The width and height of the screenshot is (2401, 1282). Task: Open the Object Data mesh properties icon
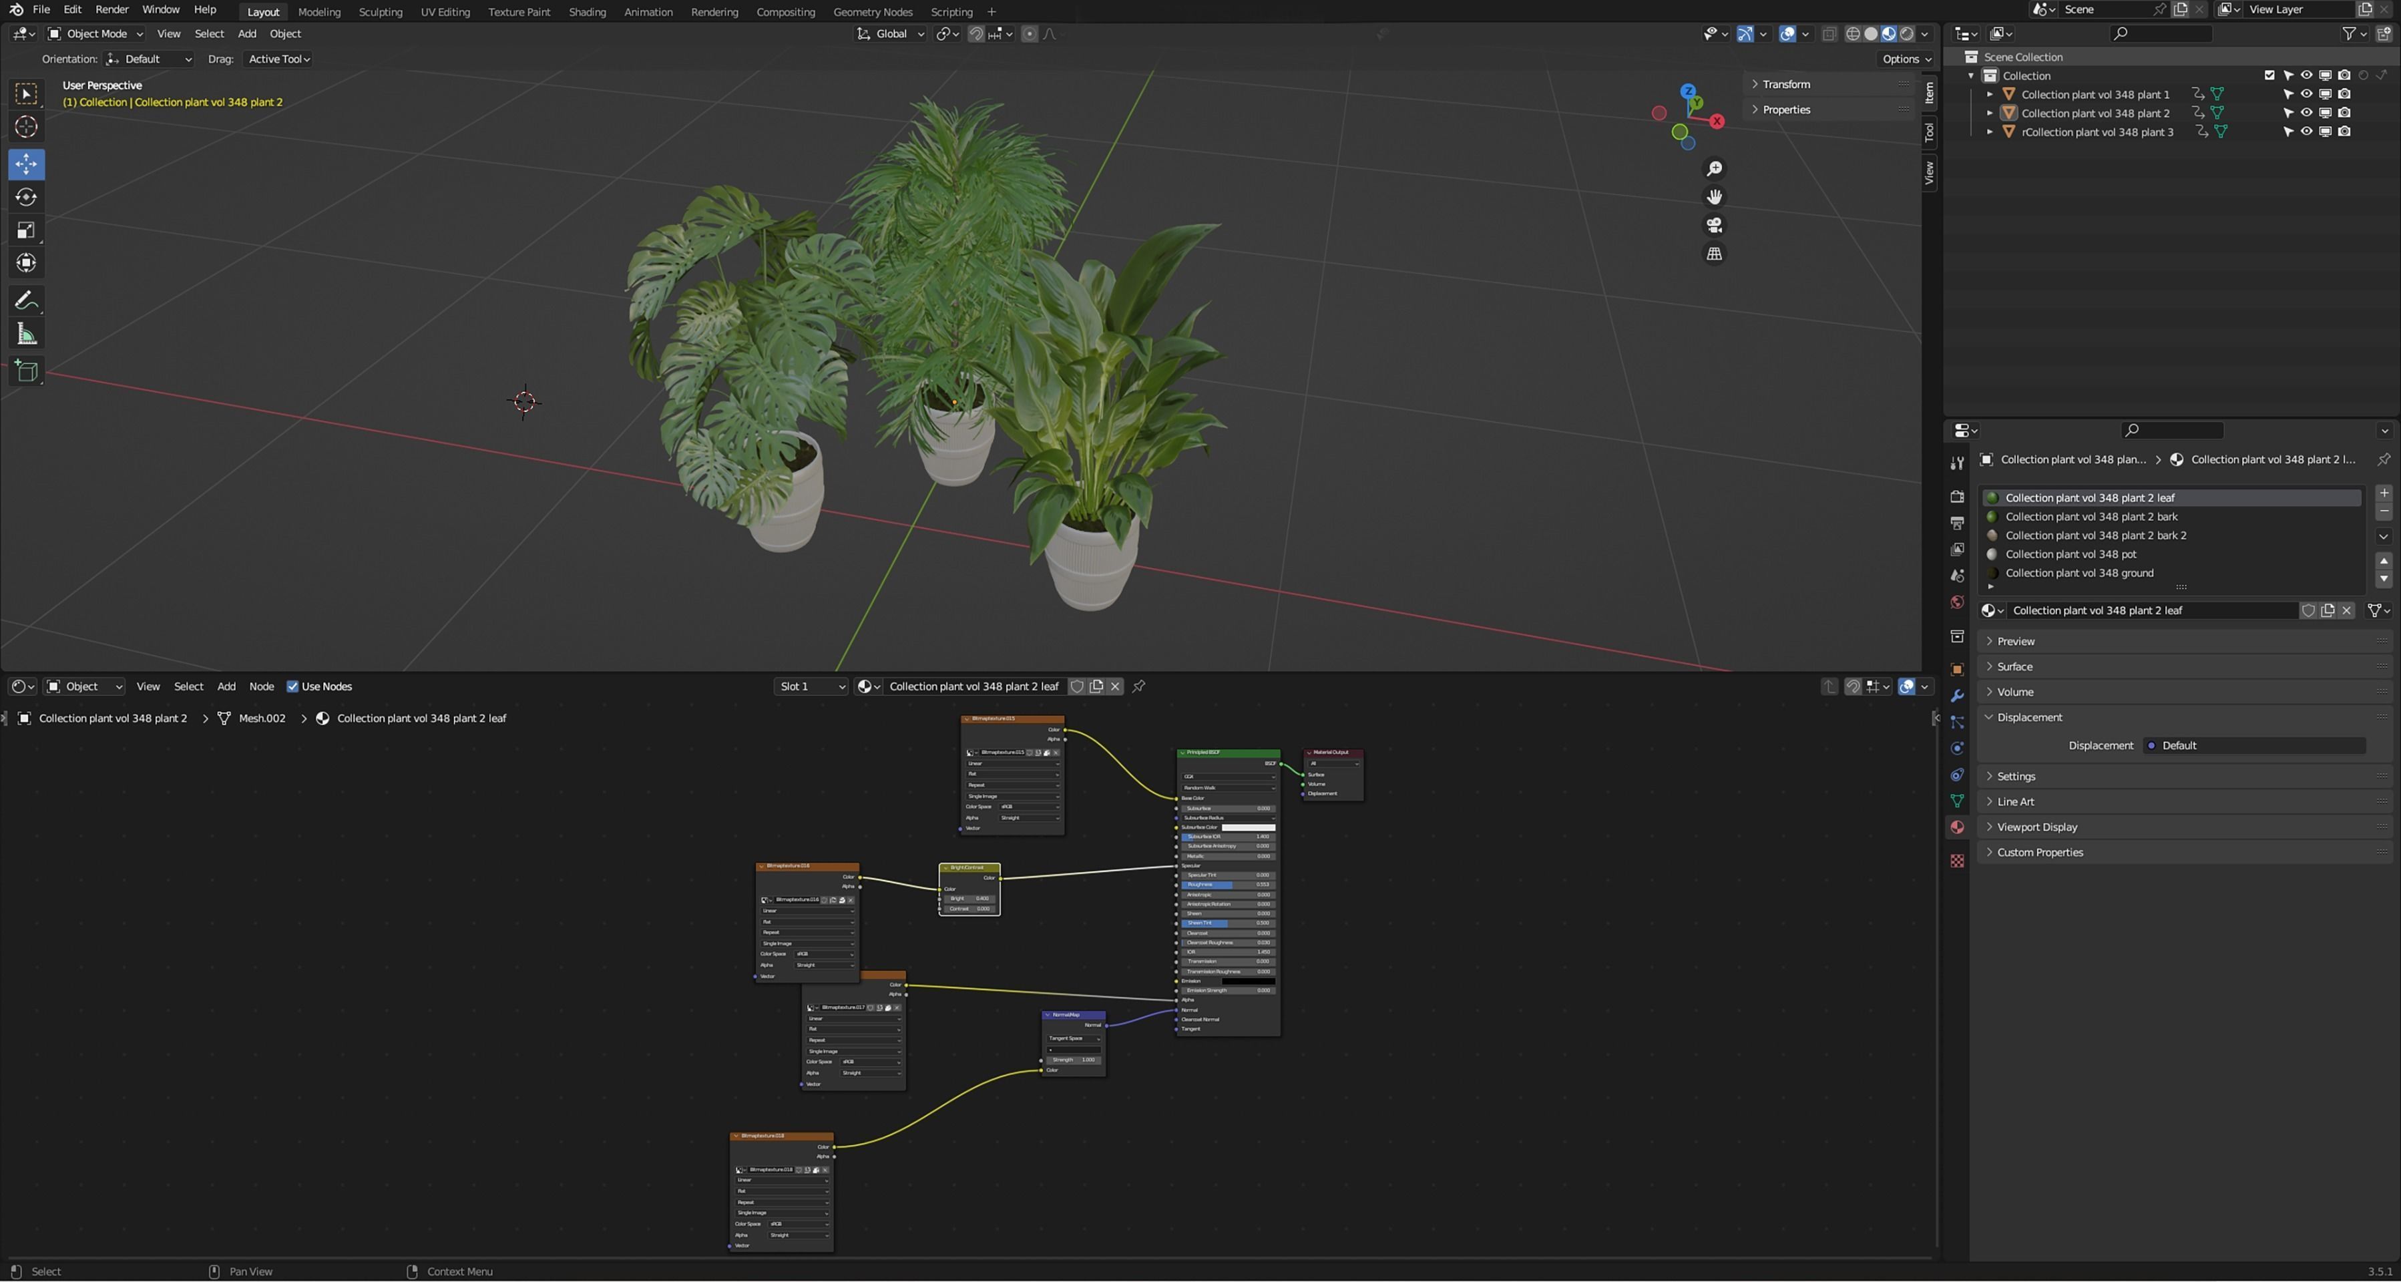pos(1956,801)
